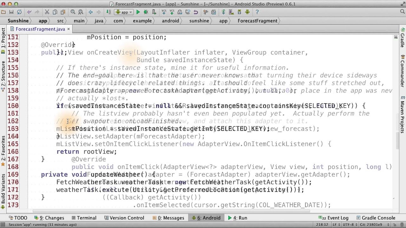Screen dimensions: 406x228
Task: Open the Gradle panel on right edge
Action: pos(403,38)
